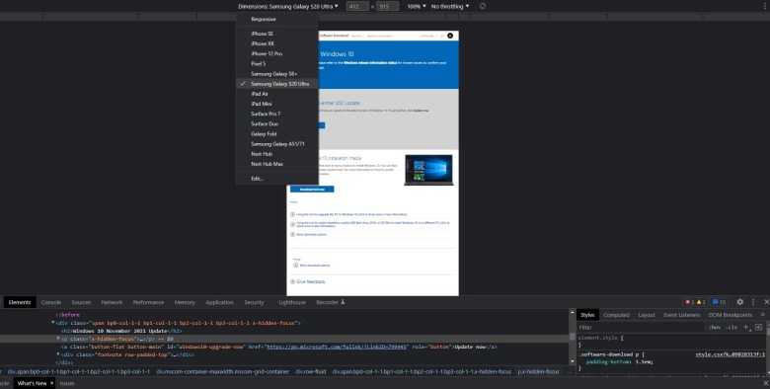Click the yellow warnings count badge
The width and height of the screenshot is (770, 389).
pos(701,302)
